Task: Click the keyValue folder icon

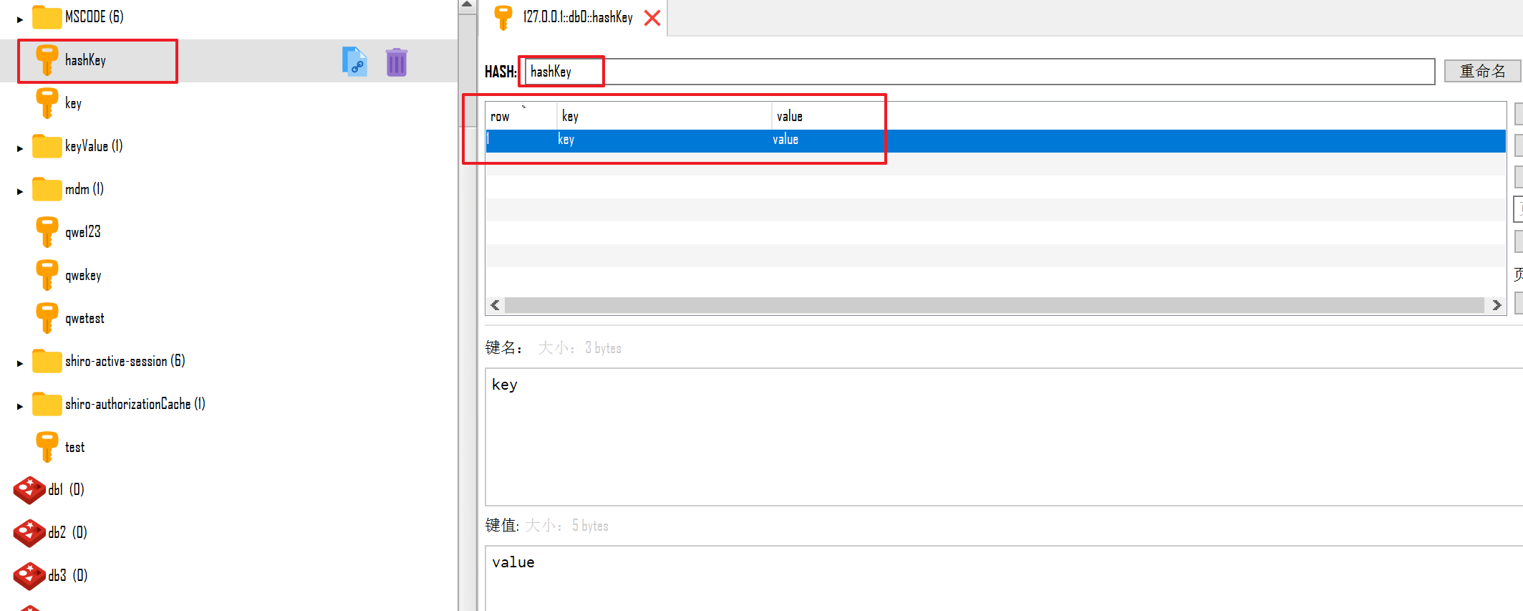Action: click(x=47, y=146)
